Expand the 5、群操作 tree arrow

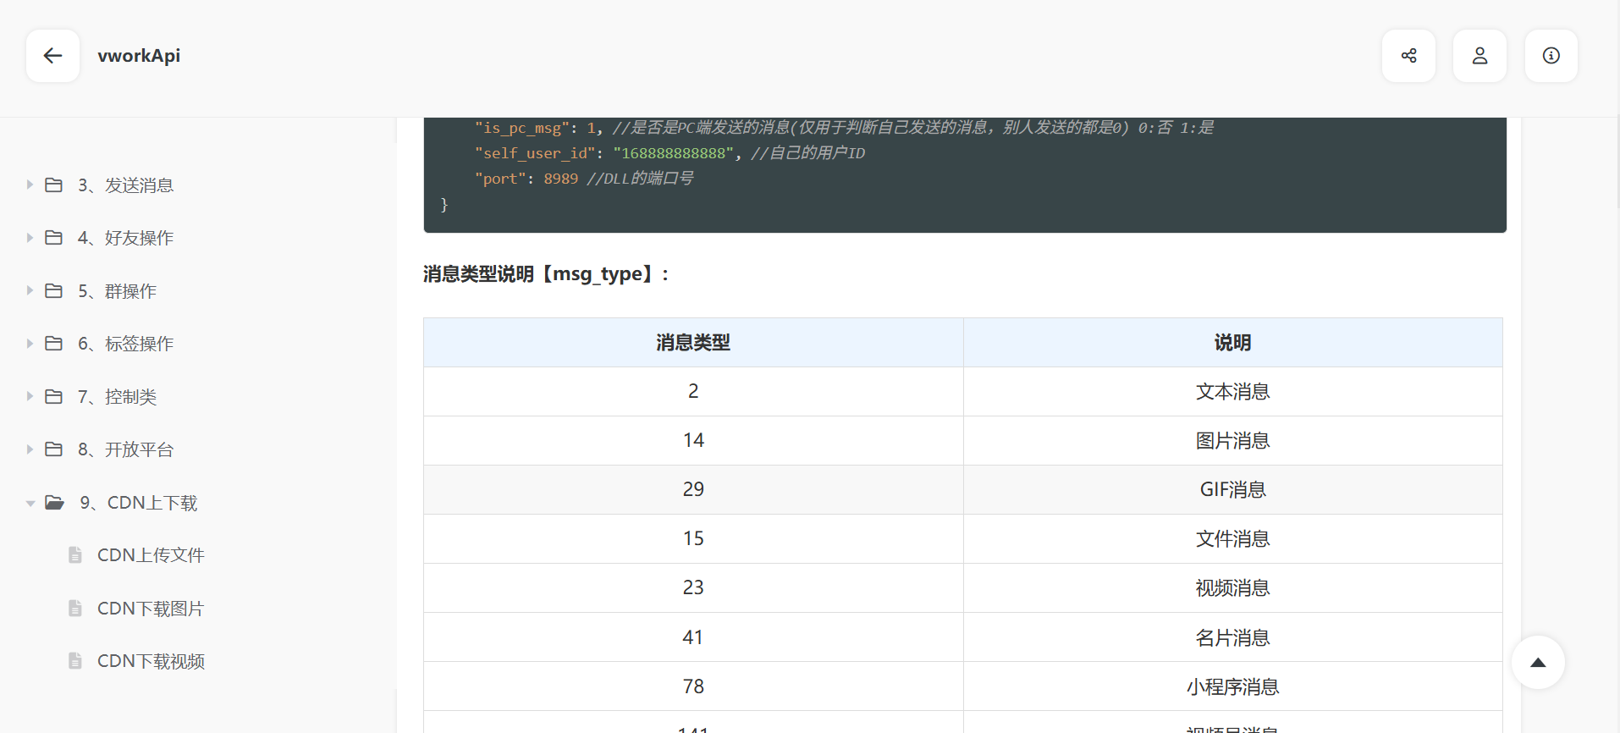point(30,291)
